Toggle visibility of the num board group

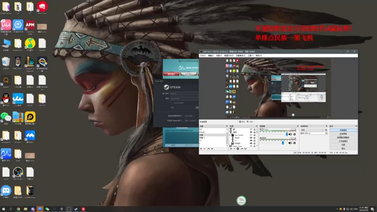251,135
